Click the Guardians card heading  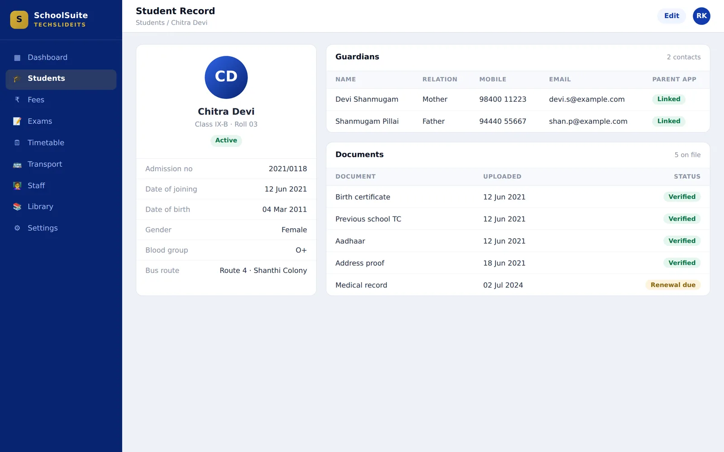pos(357,57)
